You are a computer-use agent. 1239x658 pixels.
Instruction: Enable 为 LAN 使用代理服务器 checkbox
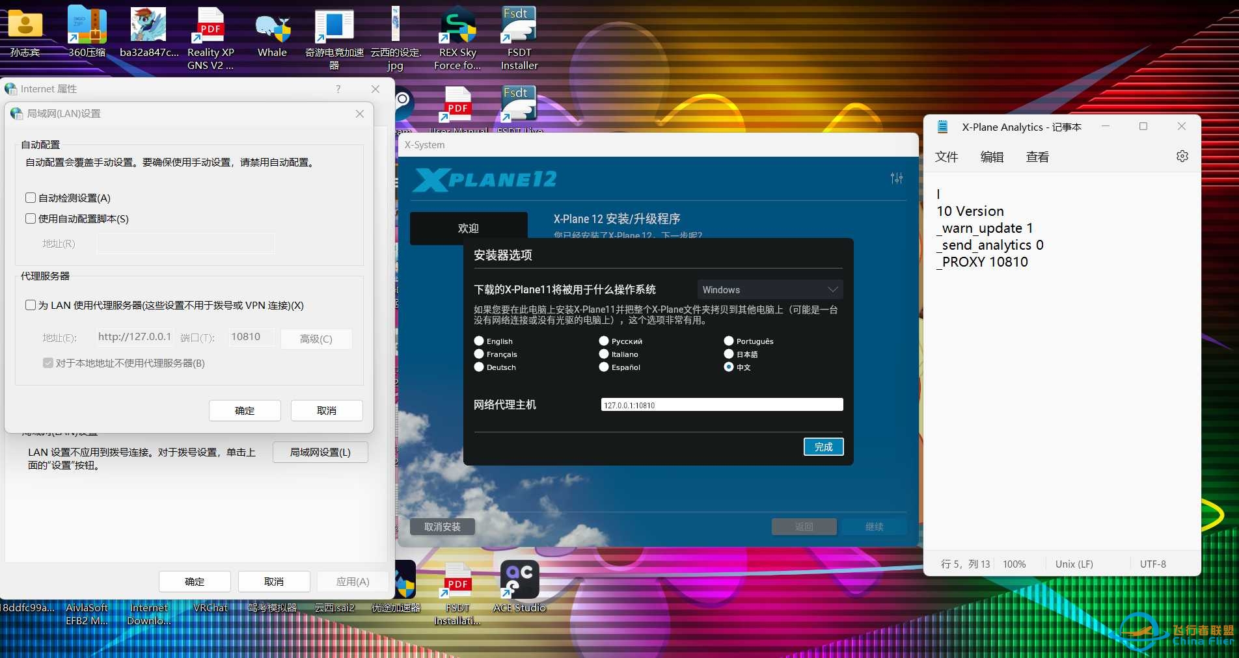click(31, 305)
